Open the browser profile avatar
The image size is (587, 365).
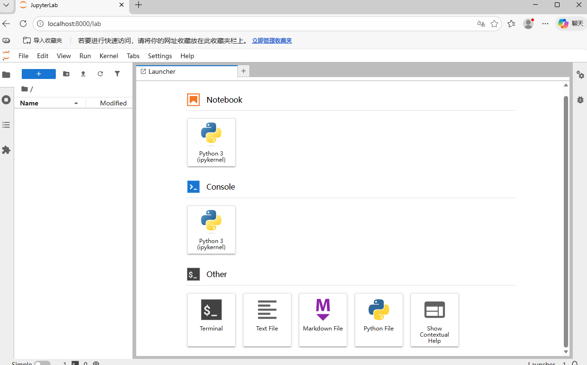point(528,24)
